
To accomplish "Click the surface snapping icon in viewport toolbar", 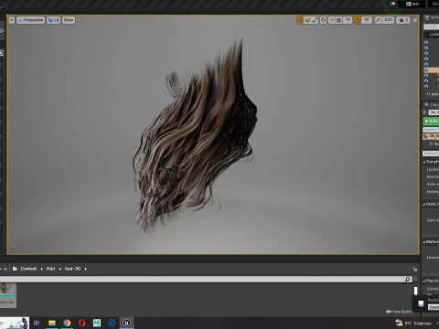I will click(332, 20).
